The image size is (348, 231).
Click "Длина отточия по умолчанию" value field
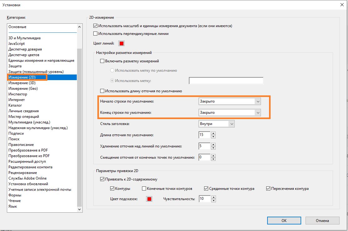coord(204,135)
